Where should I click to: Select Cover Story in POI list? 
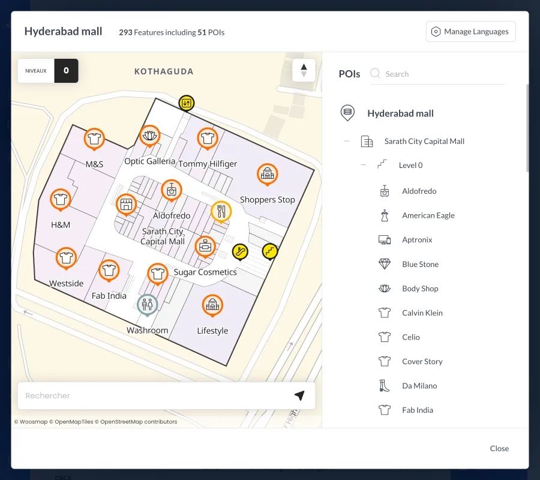point(422,362)
